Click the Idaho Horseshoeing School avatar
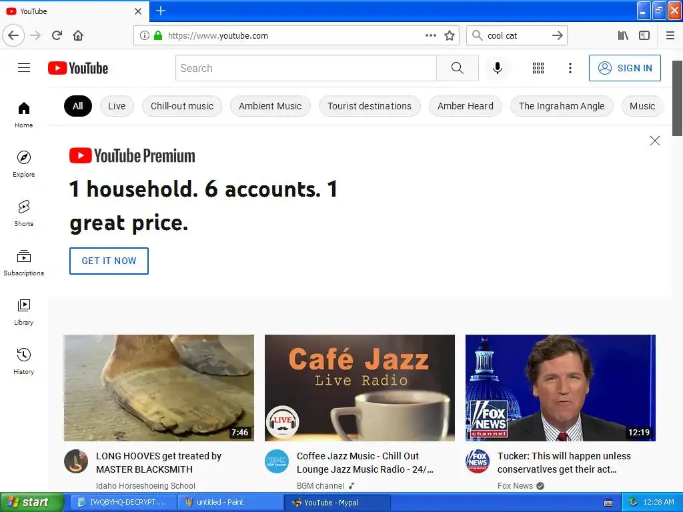 [76, 461]
